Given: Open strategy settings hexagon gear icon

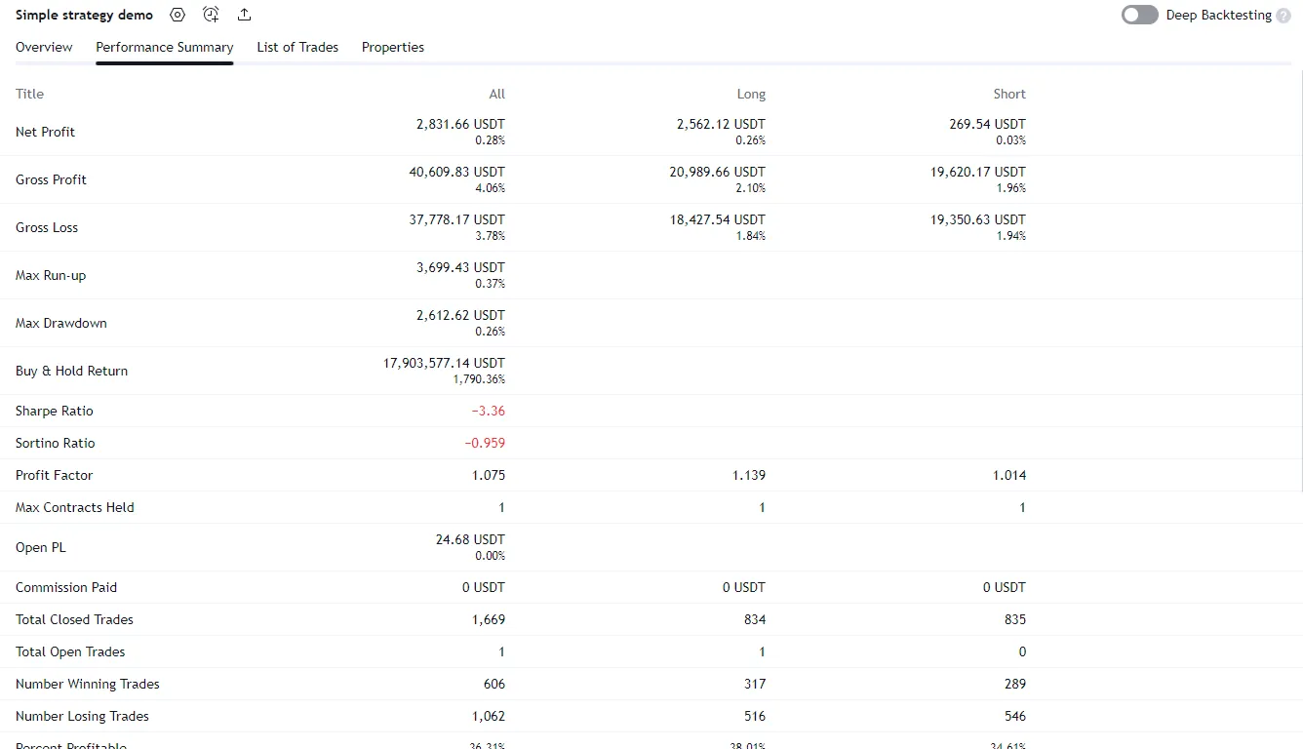Looking at the screenshot, I should (x=177, y=15).
